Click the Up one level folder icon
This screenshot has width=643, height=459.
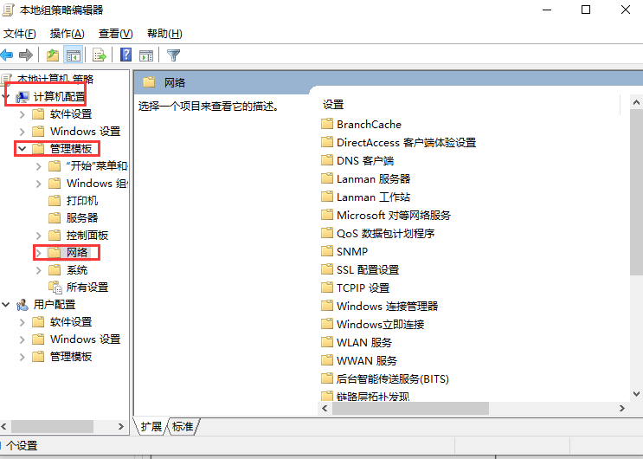(x=54, y=55)
